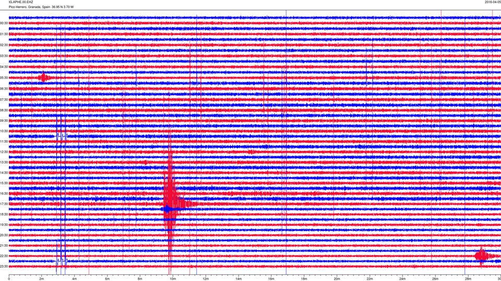
Task: Click the 15:30 time label
Action: [x=4, y=183]
